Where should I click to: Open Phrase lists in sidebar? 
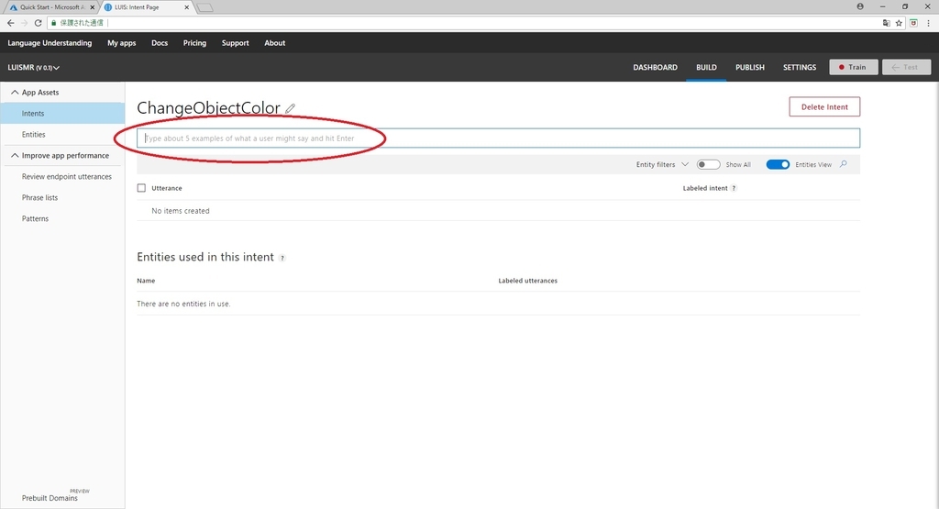[39, 197]
